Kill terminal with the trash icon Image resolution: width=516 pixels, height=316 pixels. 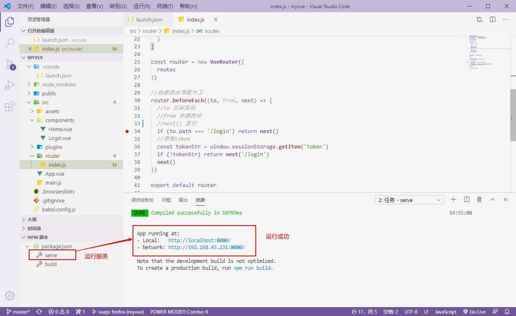(x=480, y=200)
